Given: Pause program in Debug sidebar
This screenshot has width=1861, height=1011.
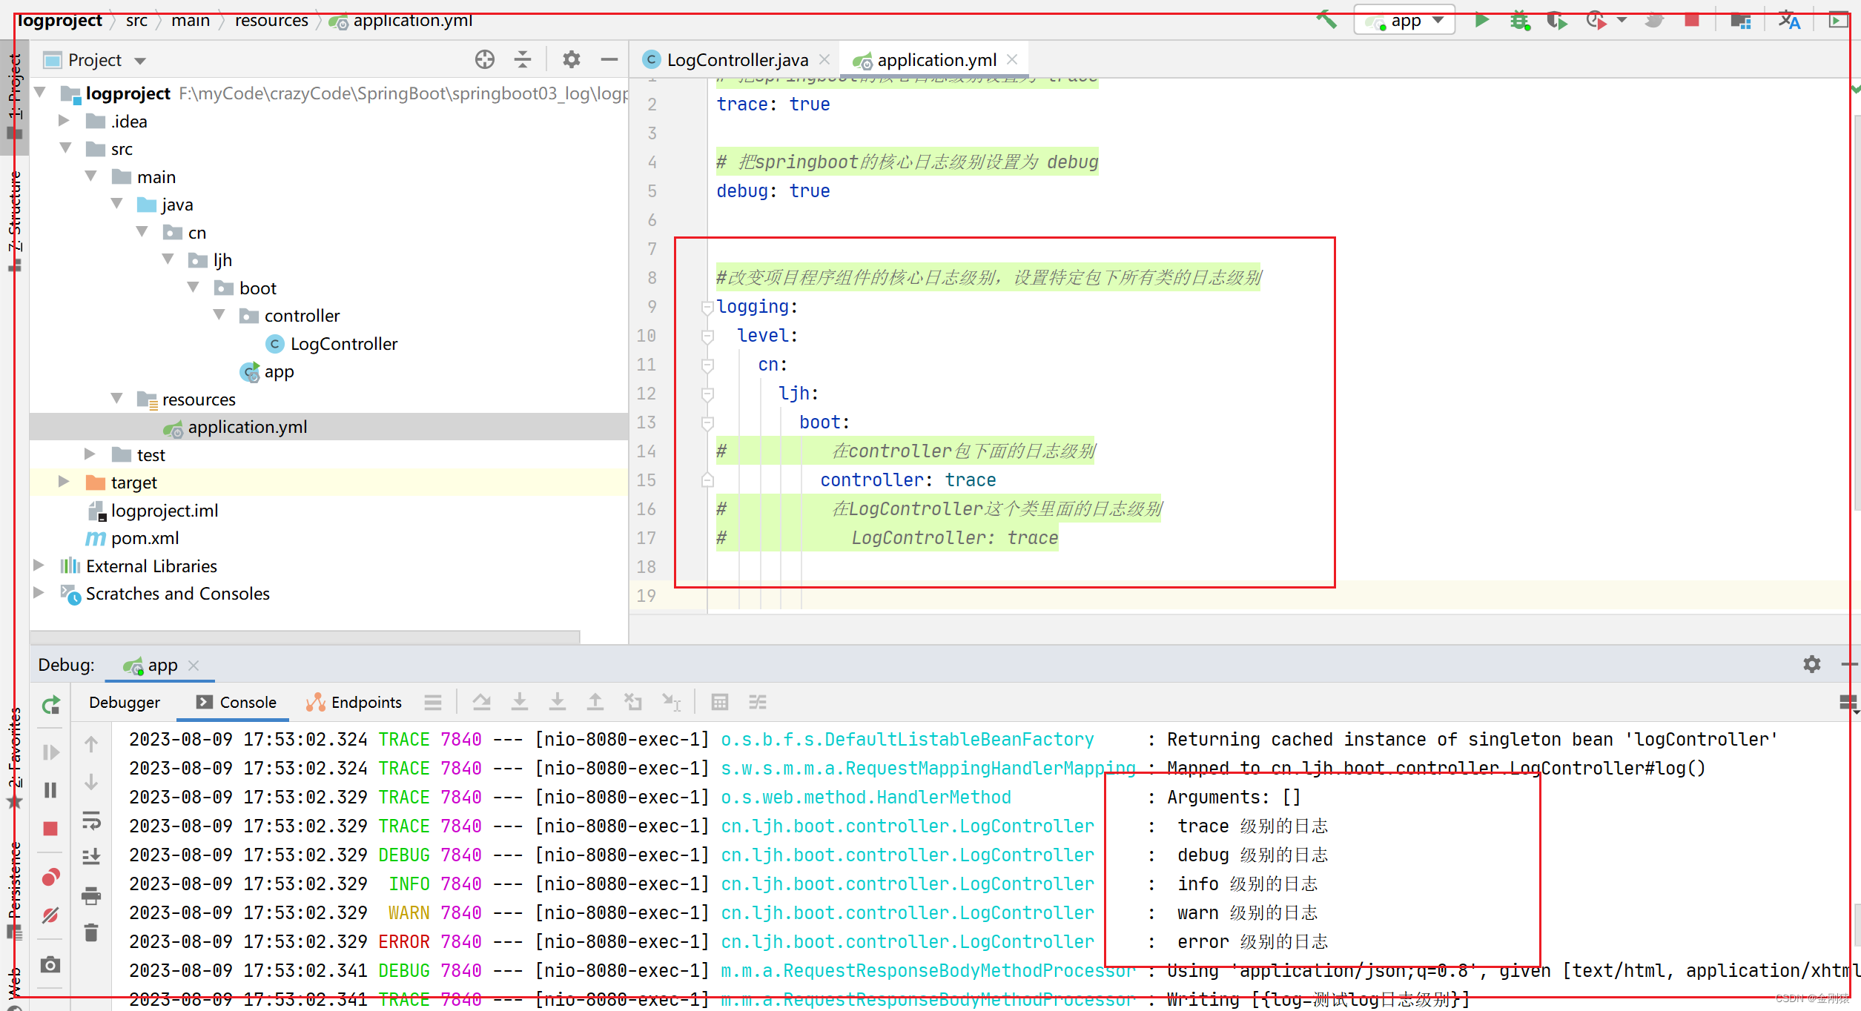Looking at the screenshot, I should pyautogui.click(x=50, y=790).
